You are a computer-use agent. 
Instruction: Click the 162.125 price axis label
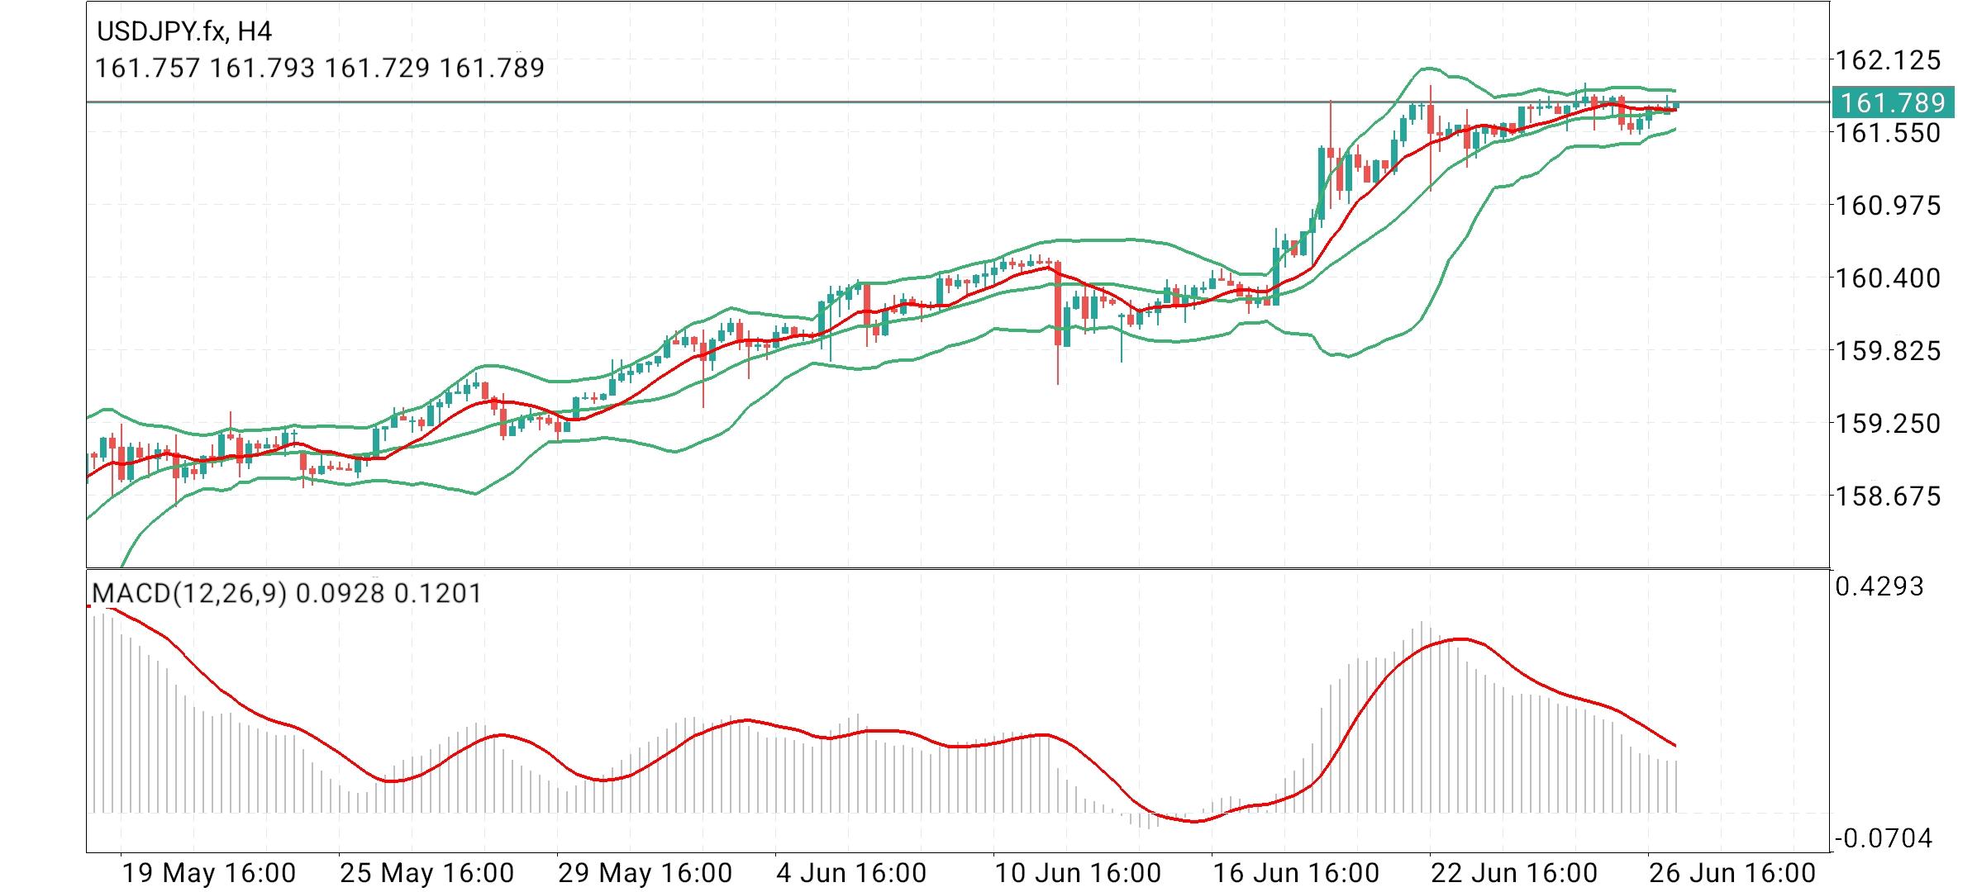click(x=1887, y=59)
